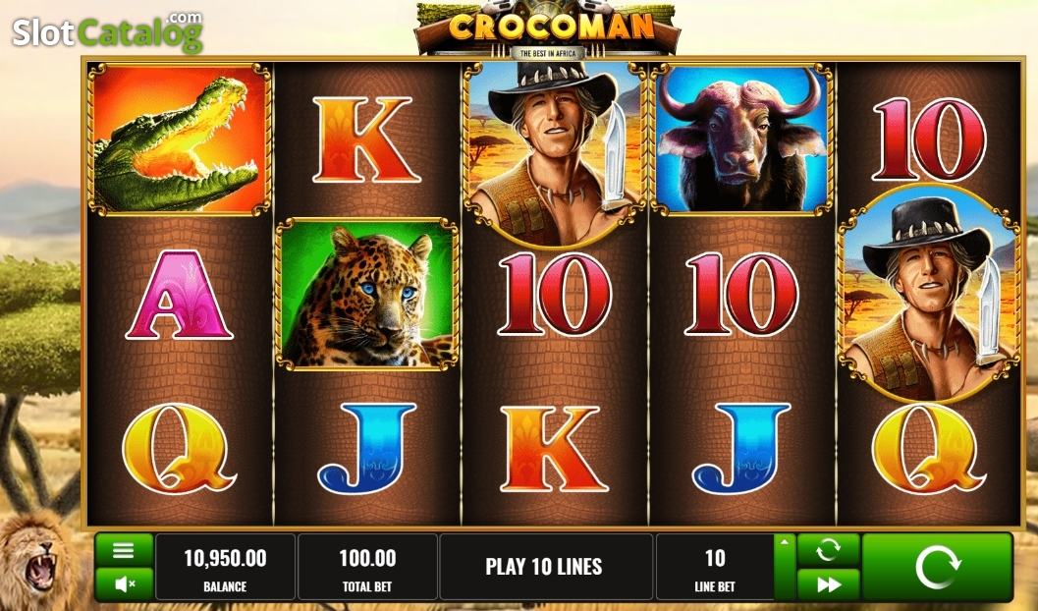Select the blue J on reel two
The width and height of the screenshot is (1038, 611).
366,448
